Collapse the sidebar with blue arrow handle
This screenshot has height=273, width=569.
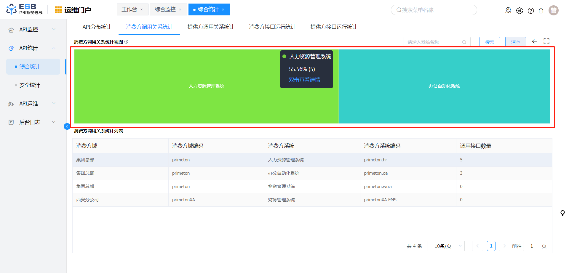67,127
